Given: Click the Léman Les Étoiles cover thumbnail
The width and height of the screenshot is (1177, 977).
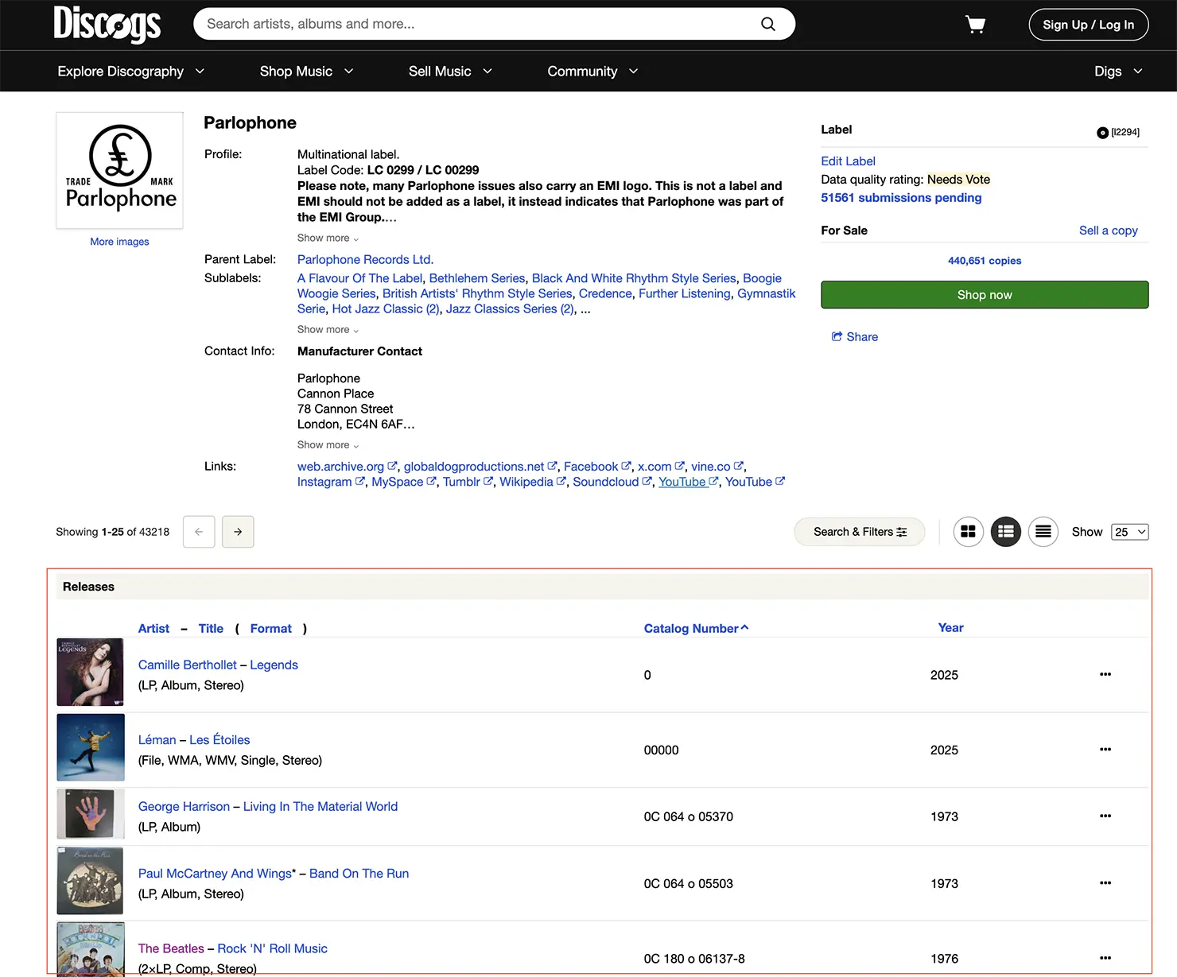Looking at the screenshot, I should click(91, 747).
